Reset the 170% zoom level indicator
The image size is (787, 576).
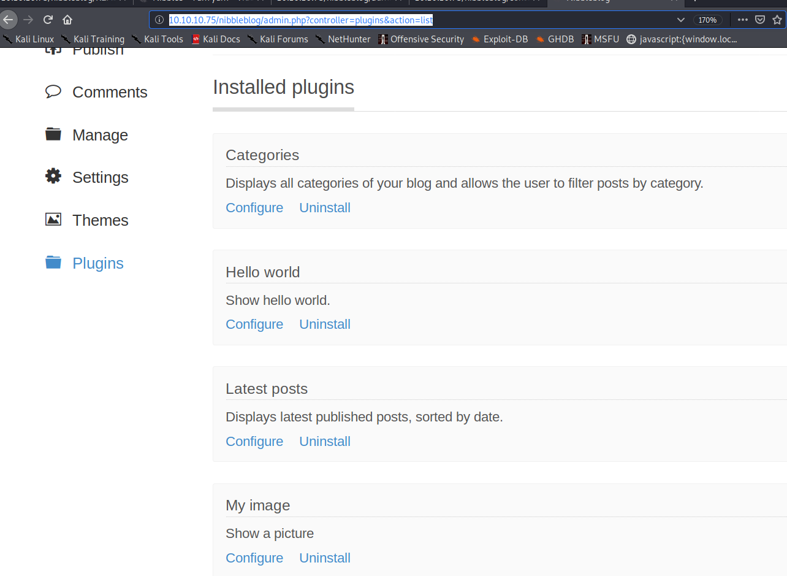coord(707,20)
